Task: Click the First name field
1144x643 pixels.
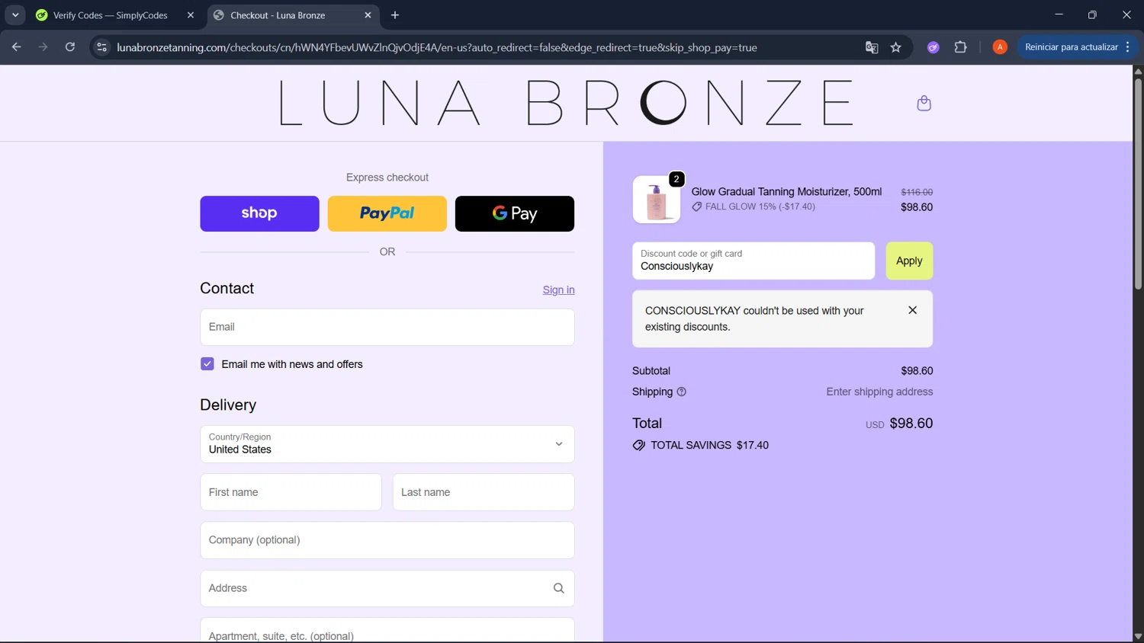Action: [291, 492]
